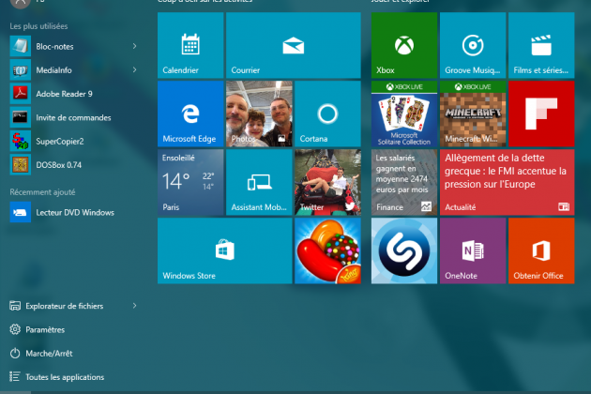Open the Finance news tile
Screen dimensions: 591x394
(404, 182)
